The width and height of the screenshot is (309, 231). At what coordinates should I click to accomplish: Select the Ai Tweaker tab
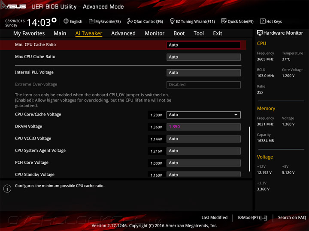pos(89,33)
